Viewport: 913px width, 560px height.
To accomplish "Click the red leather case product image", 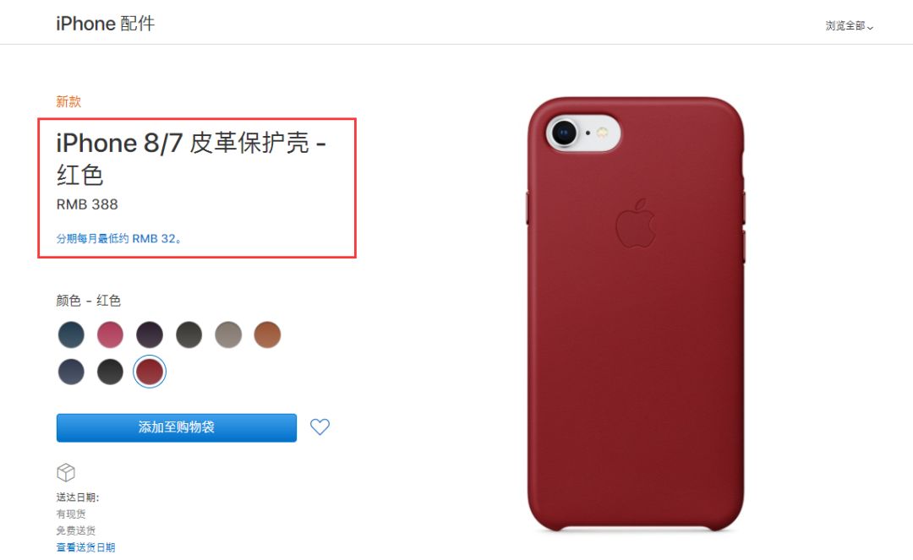I will click(636, 314).
